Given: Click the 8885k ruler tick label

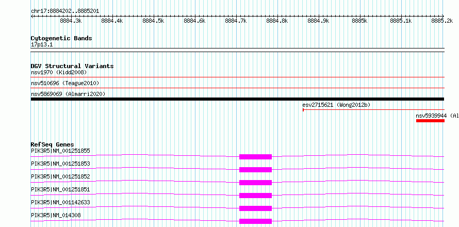Looking at the screenshot, I should point(359,21).
